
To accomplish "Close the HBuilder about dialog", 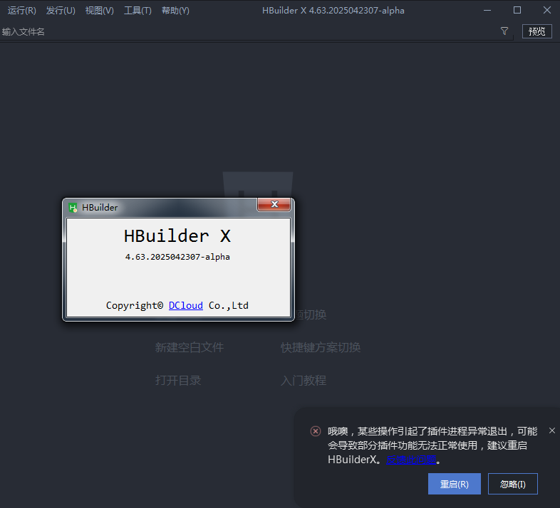I will tap(274, 204).
